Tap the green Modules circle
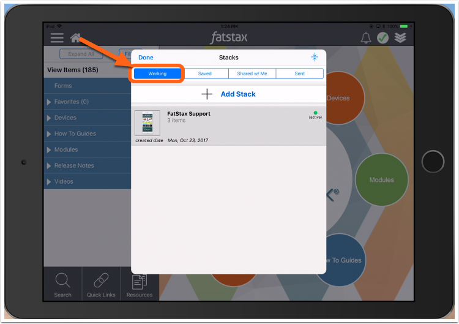The image size is (459, 324). pos(381,179)
